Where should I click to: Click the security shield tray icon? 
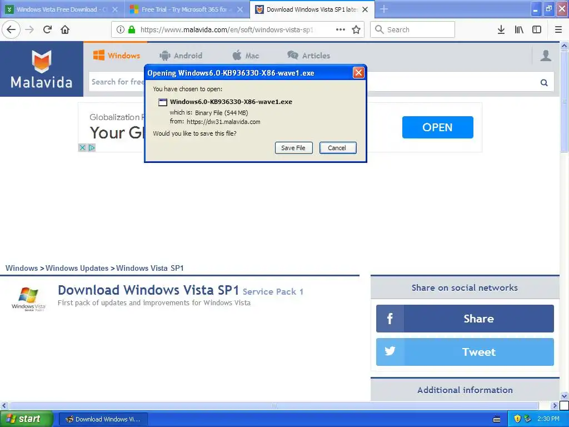(x=517, y=419)
